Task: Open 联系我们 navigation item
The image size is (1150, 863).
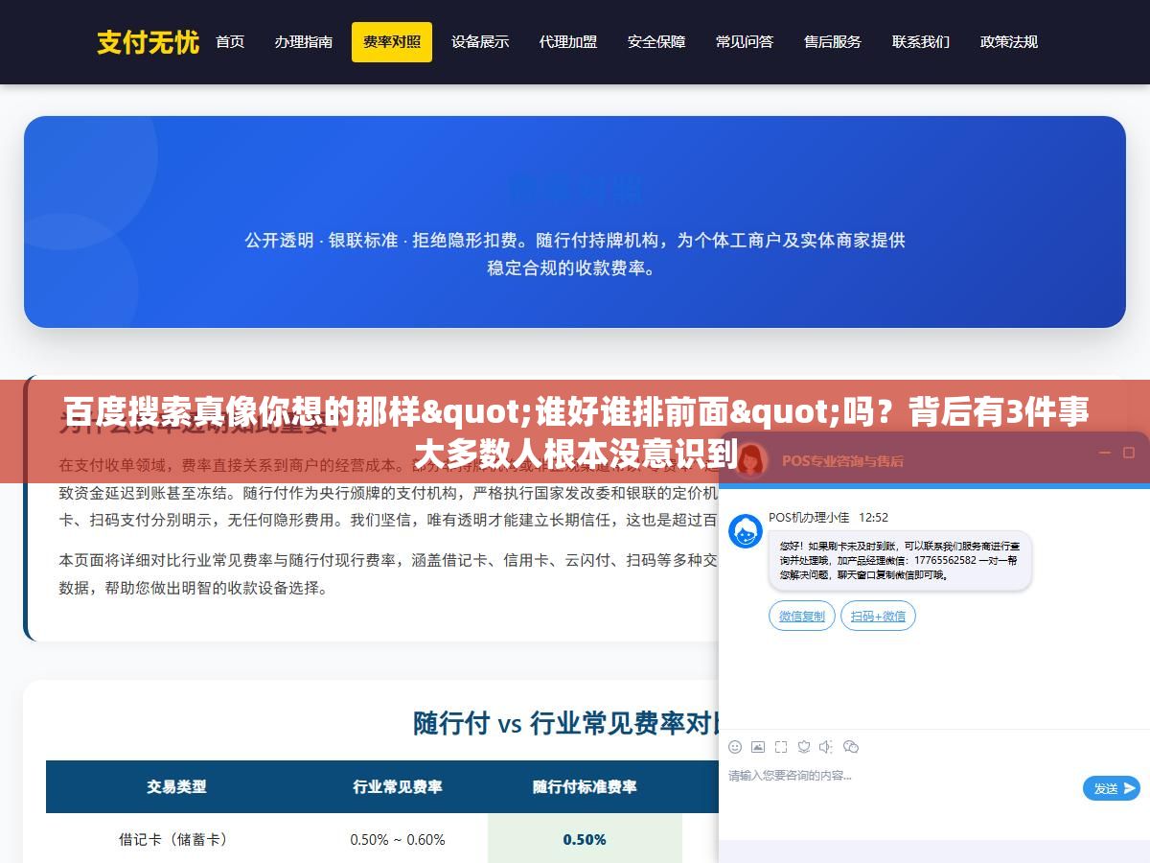Action: 921,42
